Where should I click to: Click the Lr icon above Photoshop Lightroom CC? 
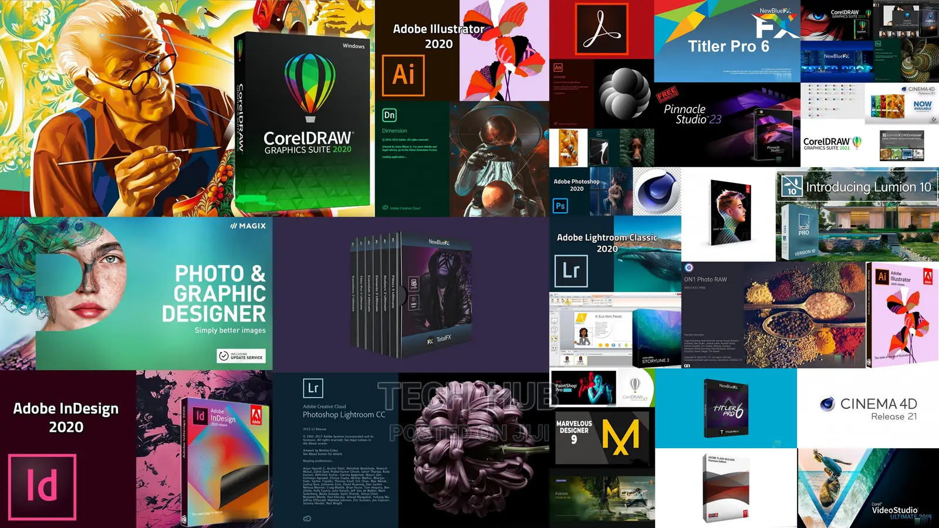point(313,388)
